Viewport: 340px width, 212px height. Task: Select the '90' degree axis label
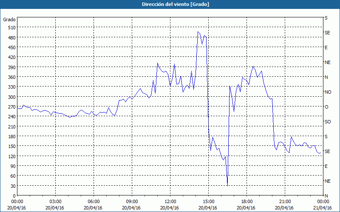(13, 166)
